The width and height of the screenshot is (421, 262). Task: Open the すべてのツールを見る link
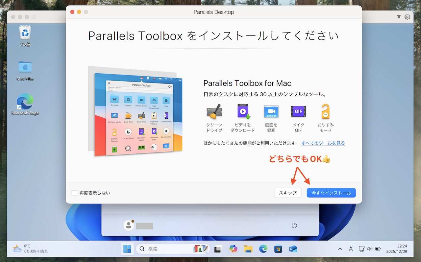click(323, 143)
